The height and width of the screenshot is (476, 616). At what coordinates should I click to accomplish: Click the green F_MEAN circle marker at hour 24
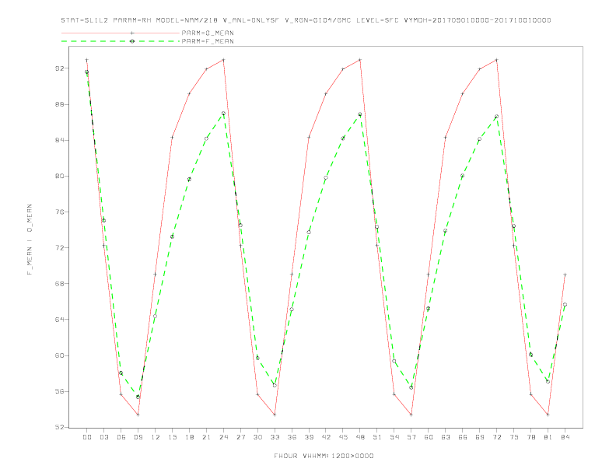tap(223, 114)
